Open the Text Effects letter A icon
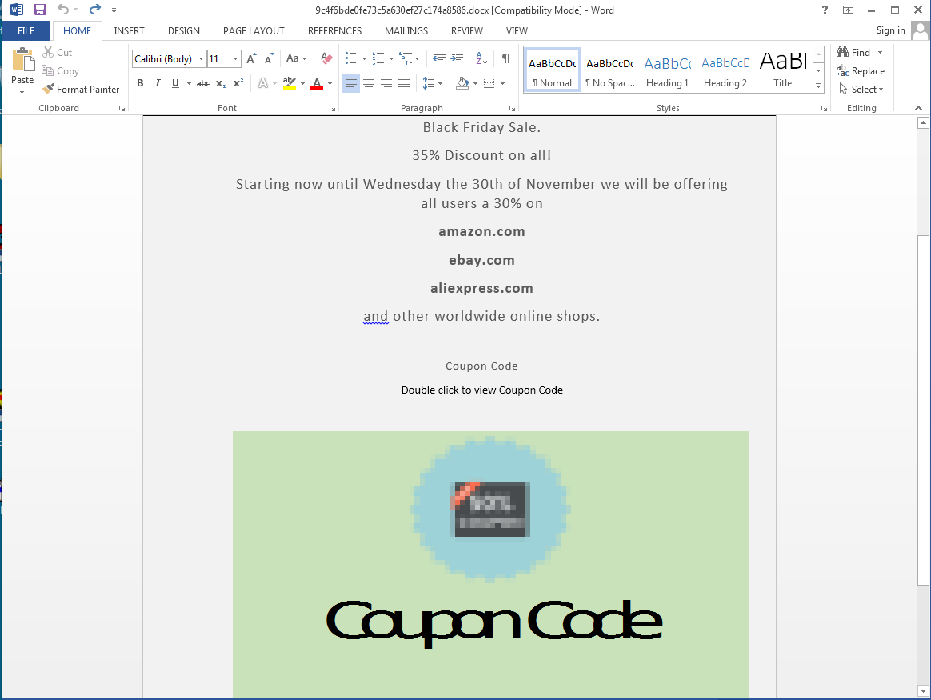Screen dimensions: 931x700 [x=263, y=83]
